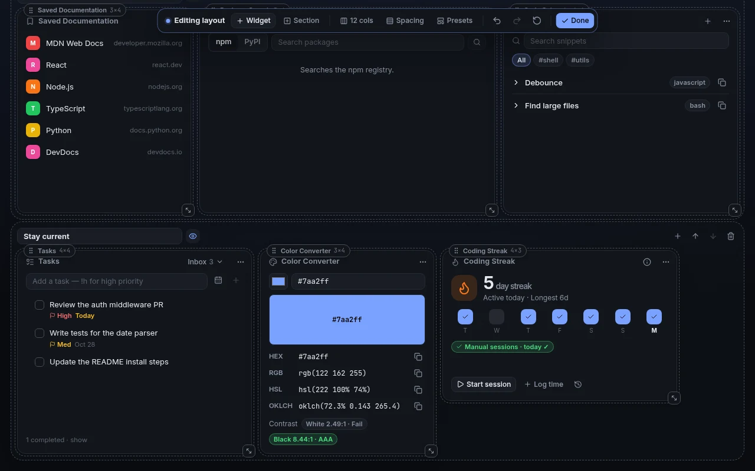Open the calendar date picker for new task

(x=218, y=280)
